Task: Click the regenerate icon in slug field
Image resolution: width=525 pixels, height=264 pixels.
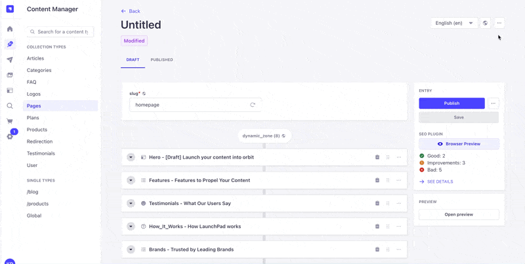Action: pos(253,105)
